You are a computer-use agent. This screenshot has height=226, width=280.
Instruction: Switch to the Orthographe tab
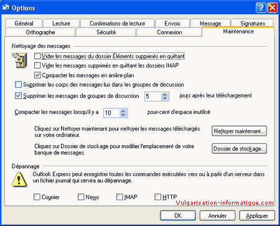point(40,32)
